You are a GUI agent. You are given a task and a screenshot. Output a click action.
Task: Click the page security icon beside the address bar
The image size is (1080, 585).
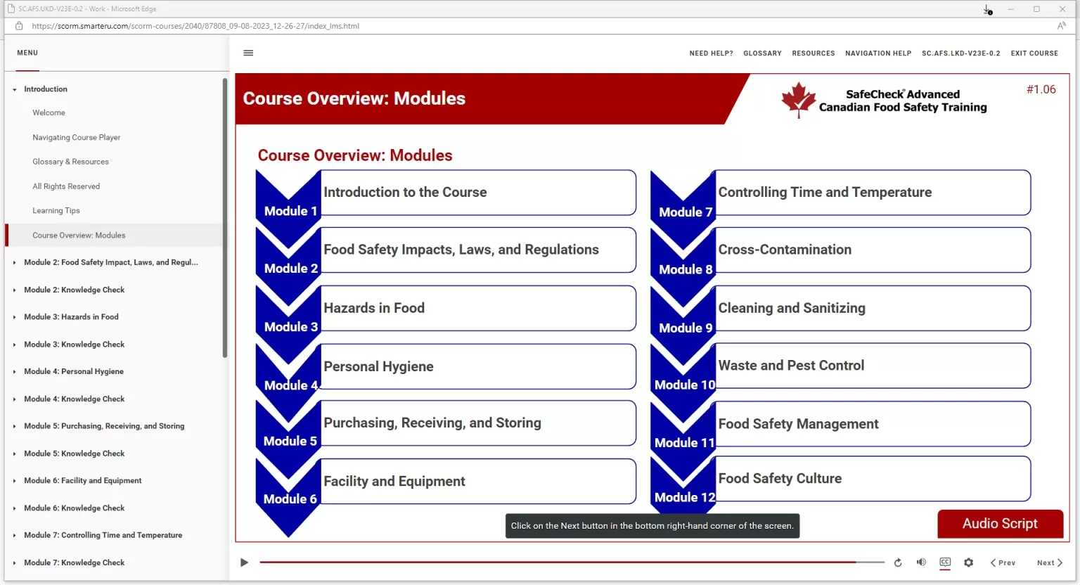[x=18, y=25]
